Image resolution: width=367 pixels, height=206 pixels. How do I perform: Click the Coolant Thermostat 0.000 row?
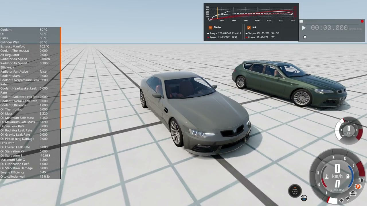tap(30, 51)
